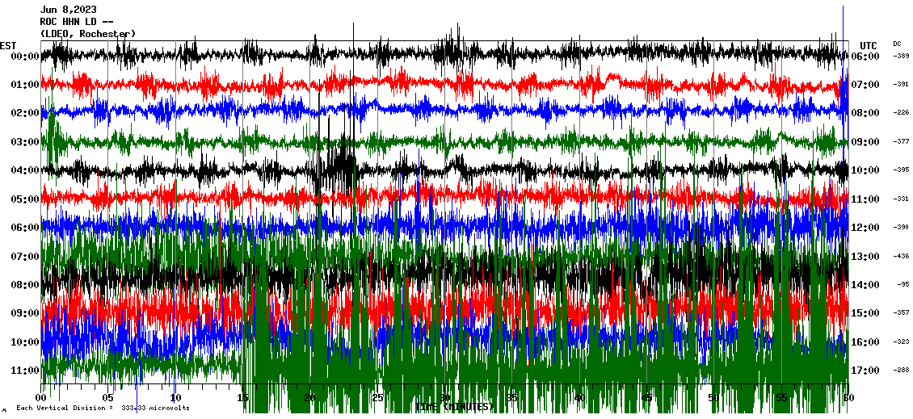Viewport: 913px width, 419px height.
Task: Click the EST column header
Action: [x=8, y=45]
